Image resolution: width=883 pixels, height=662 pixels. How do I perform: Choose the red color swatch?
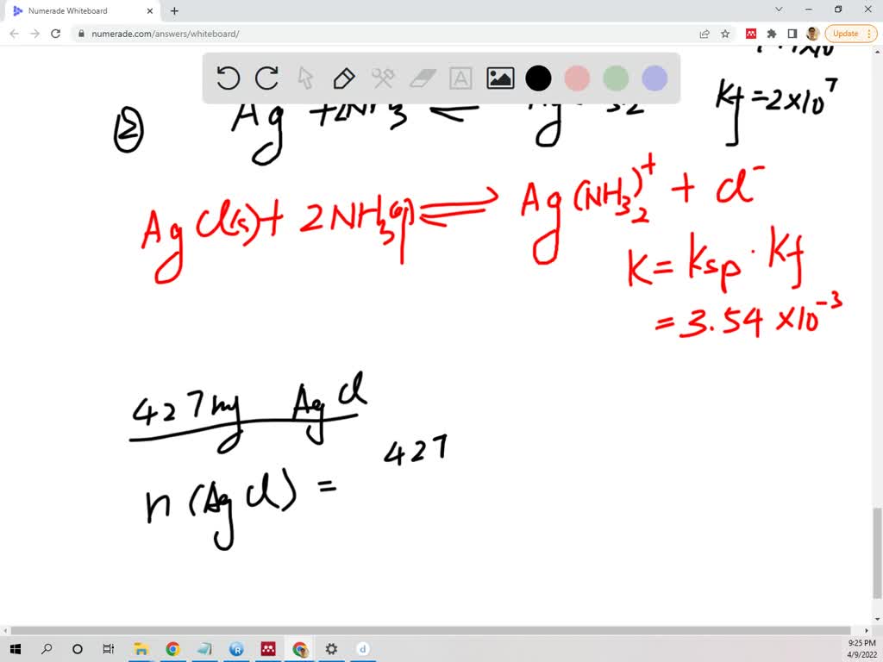coord(577,78)
